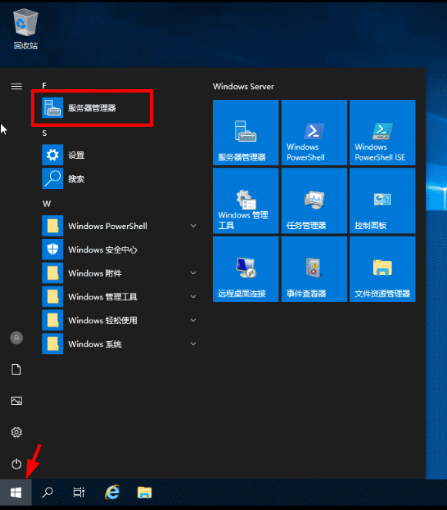Open the 服务器管理器 tile
This screenshot has height=510, width=447.
click(245, 132)
